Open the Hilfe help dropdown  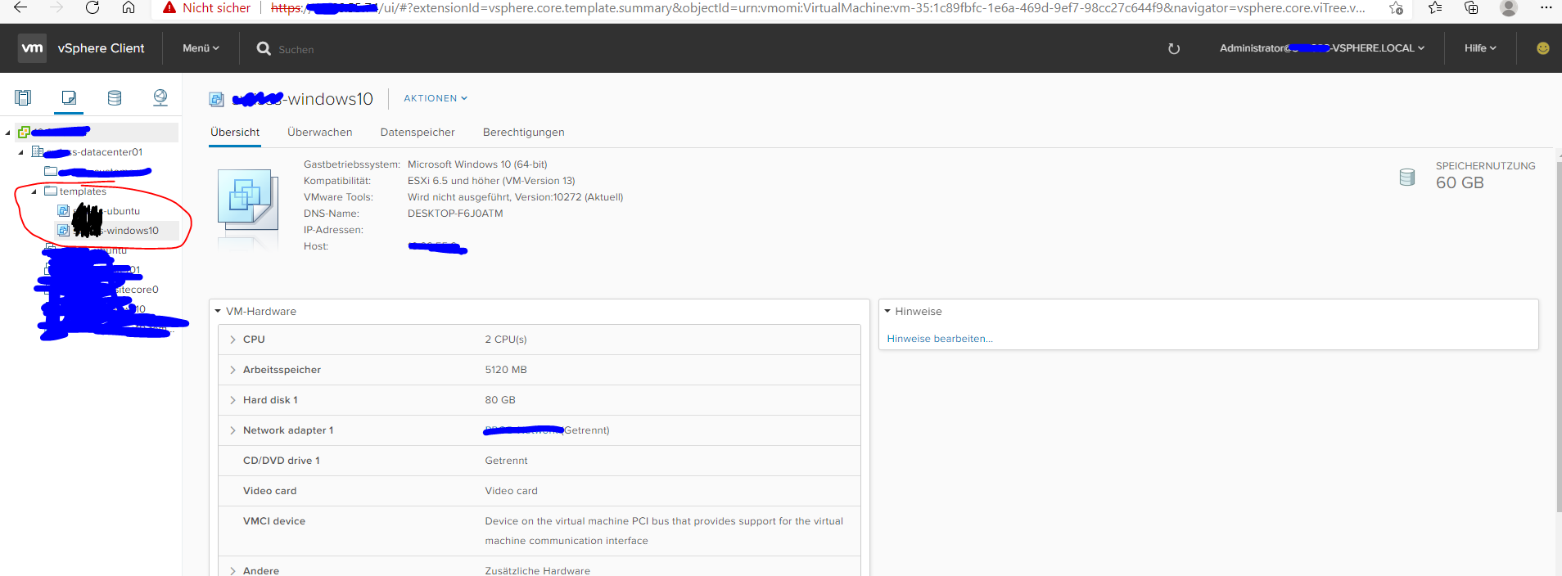click(x=1480, y=48)
